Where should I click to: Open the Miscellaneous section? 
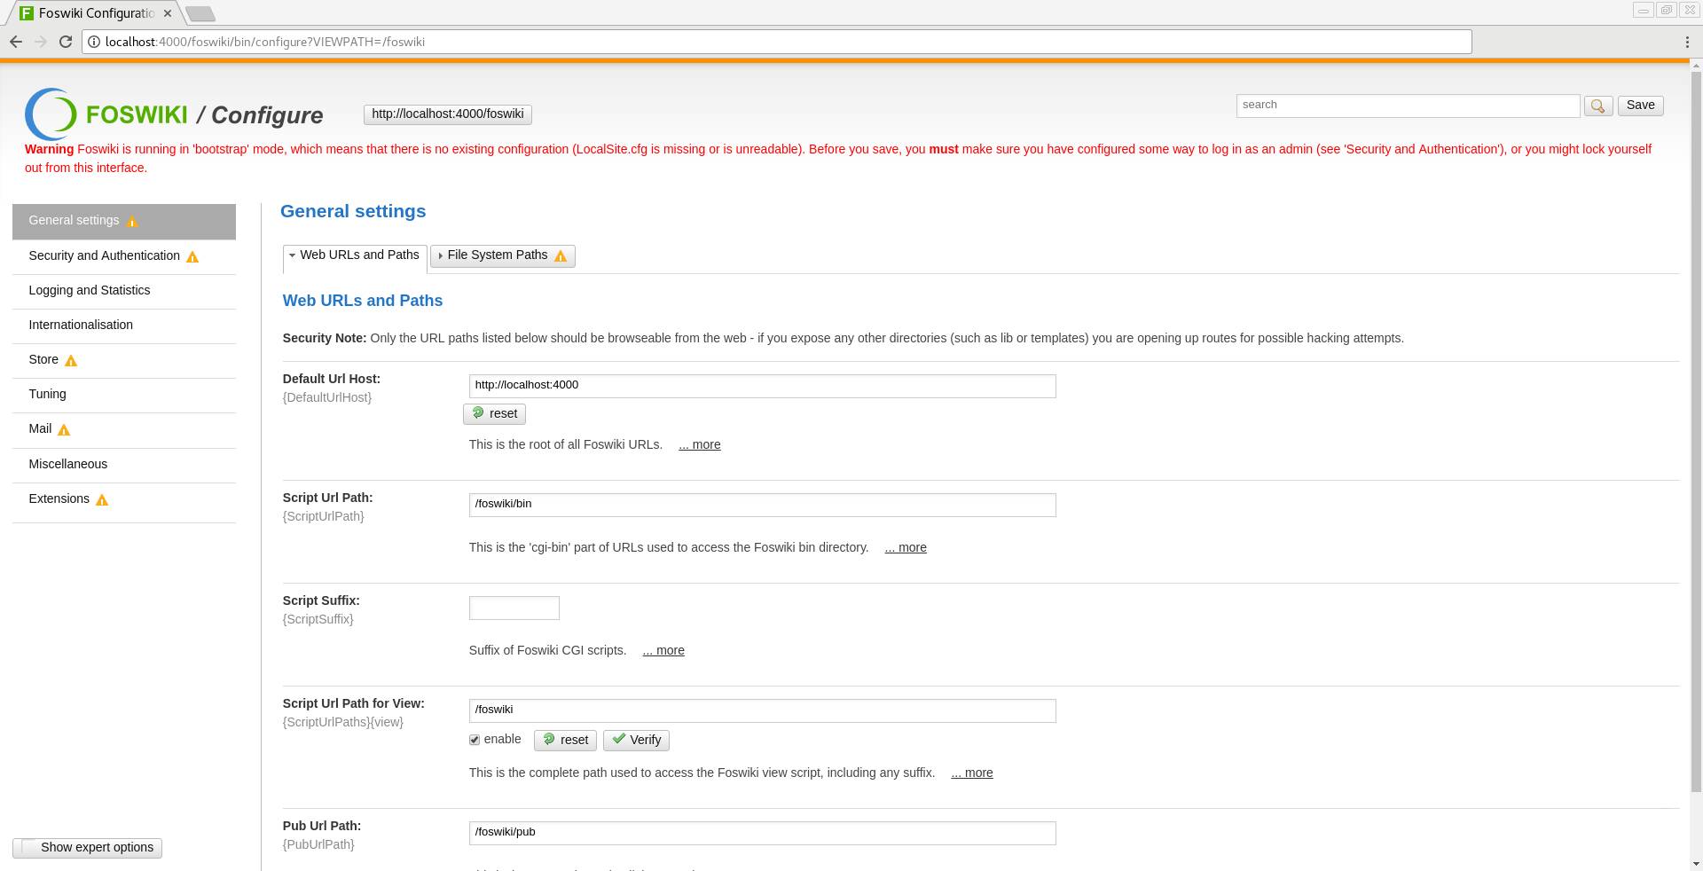(x=124, y=465)
